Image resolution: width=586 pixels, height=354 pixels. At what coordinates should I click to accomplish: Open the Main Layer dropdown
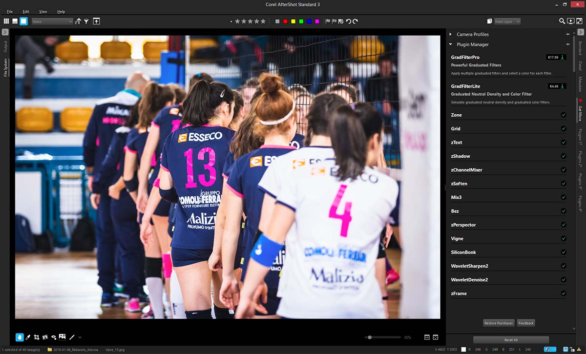coord(507,21)
